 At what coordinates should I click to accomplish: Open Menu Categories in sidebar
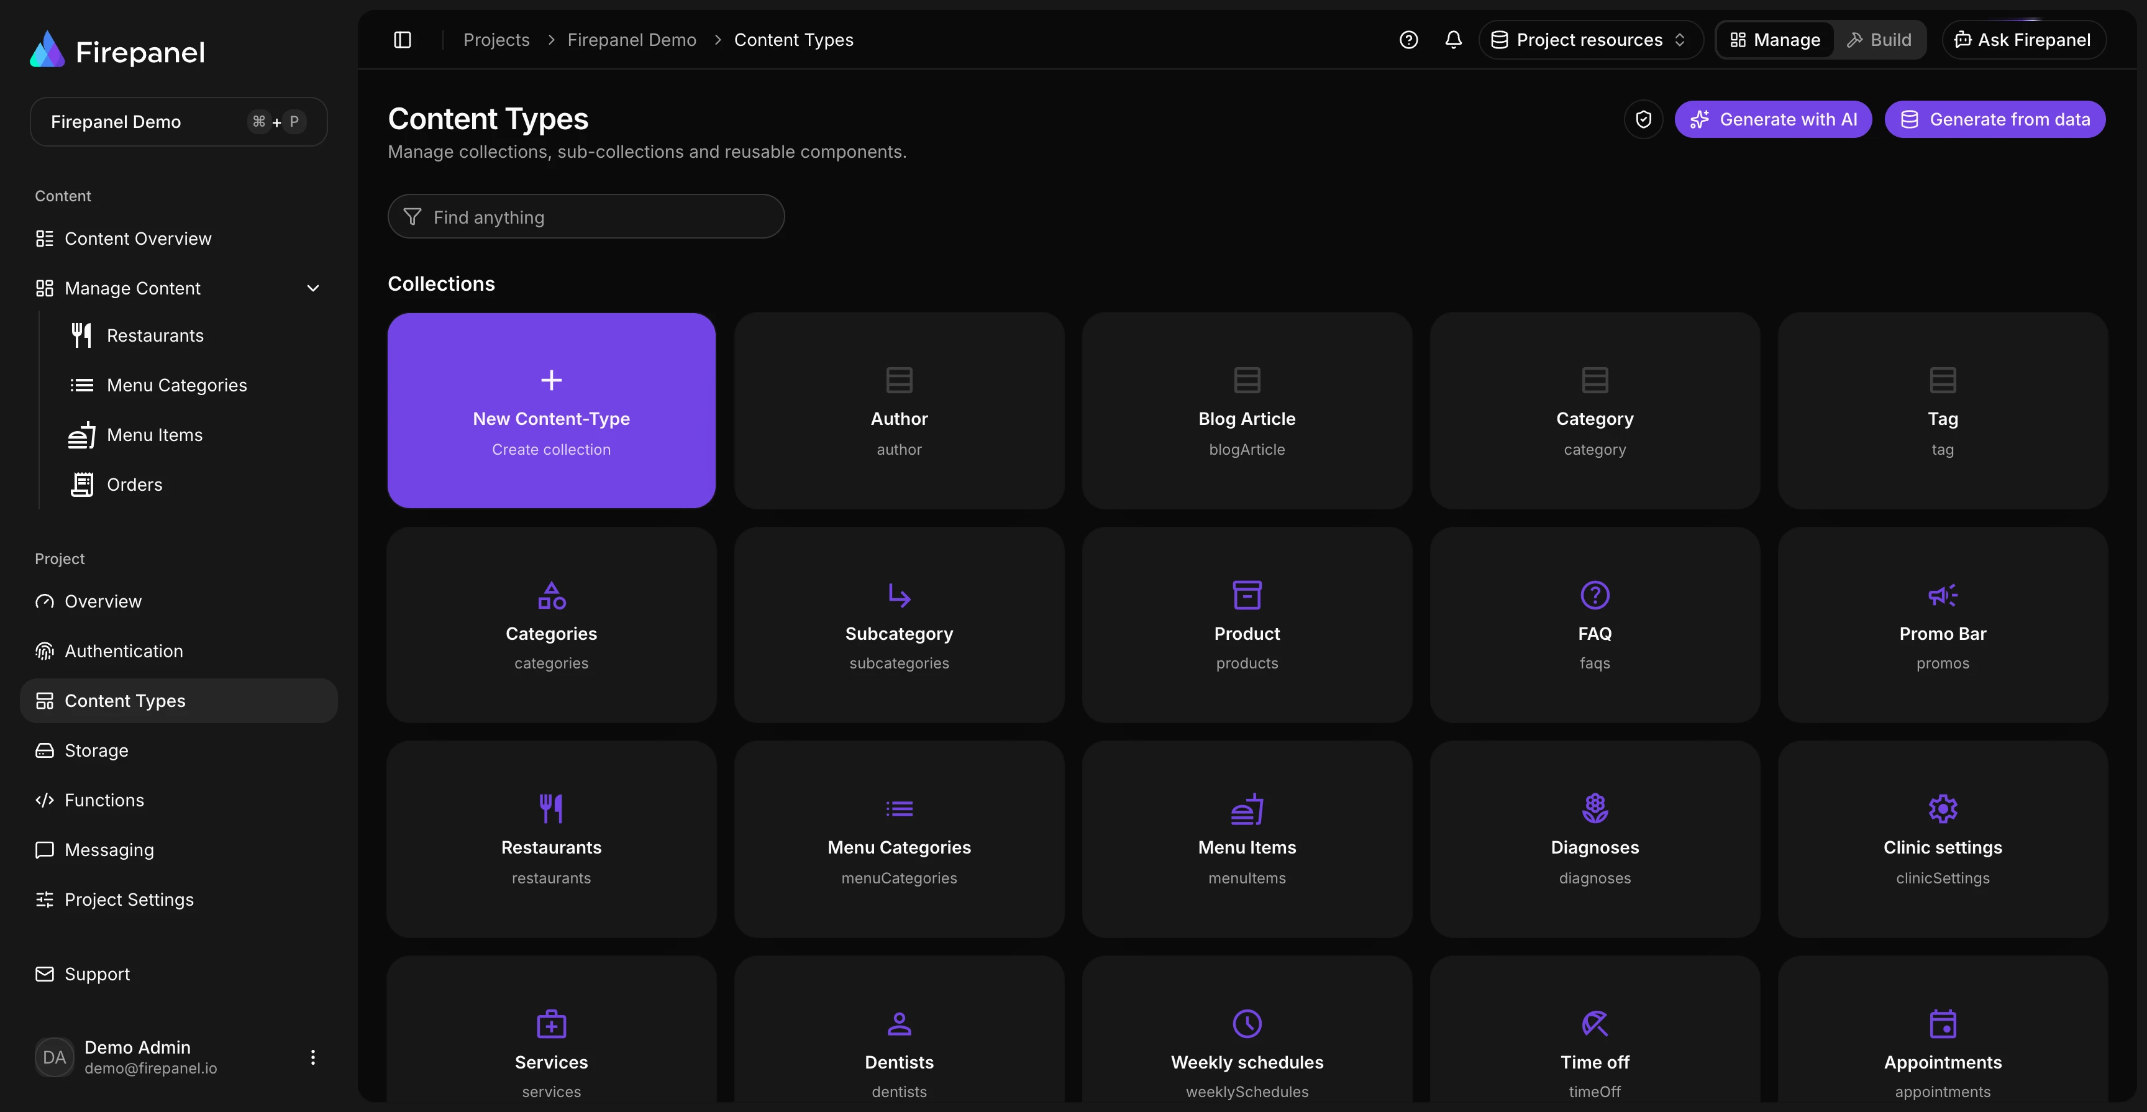click(x=176, y=385)
